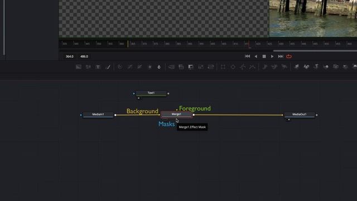
Task: Add a Text+ node from the toolbar
Action: pyautogui.click(x=98, y=67)
